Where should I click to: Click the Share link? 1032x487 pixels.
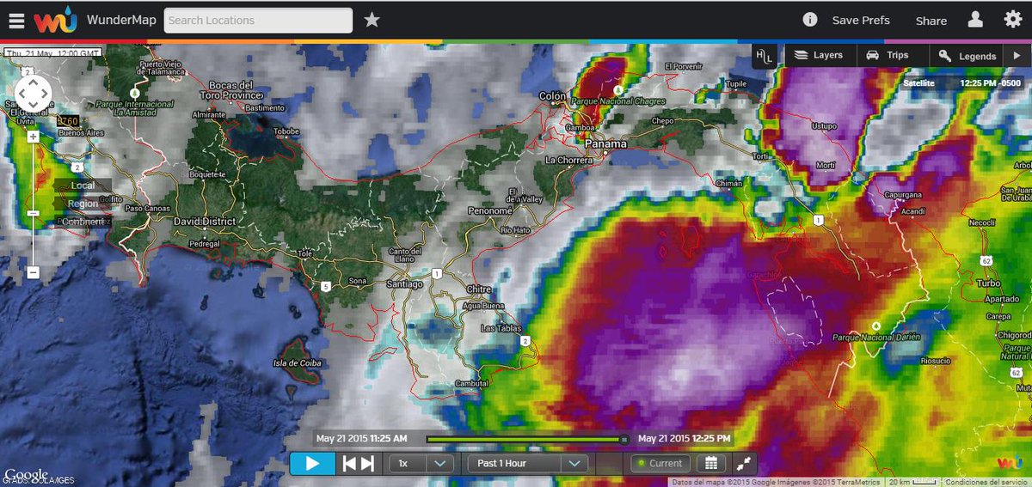pos(931,21)
